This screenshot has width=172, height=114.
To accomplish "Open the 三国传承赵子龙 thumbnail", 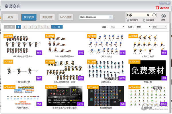I will [x=23, y=70].
